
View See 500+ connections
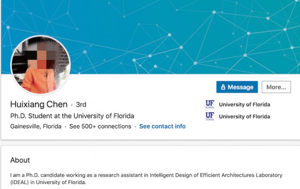point(100,126)
